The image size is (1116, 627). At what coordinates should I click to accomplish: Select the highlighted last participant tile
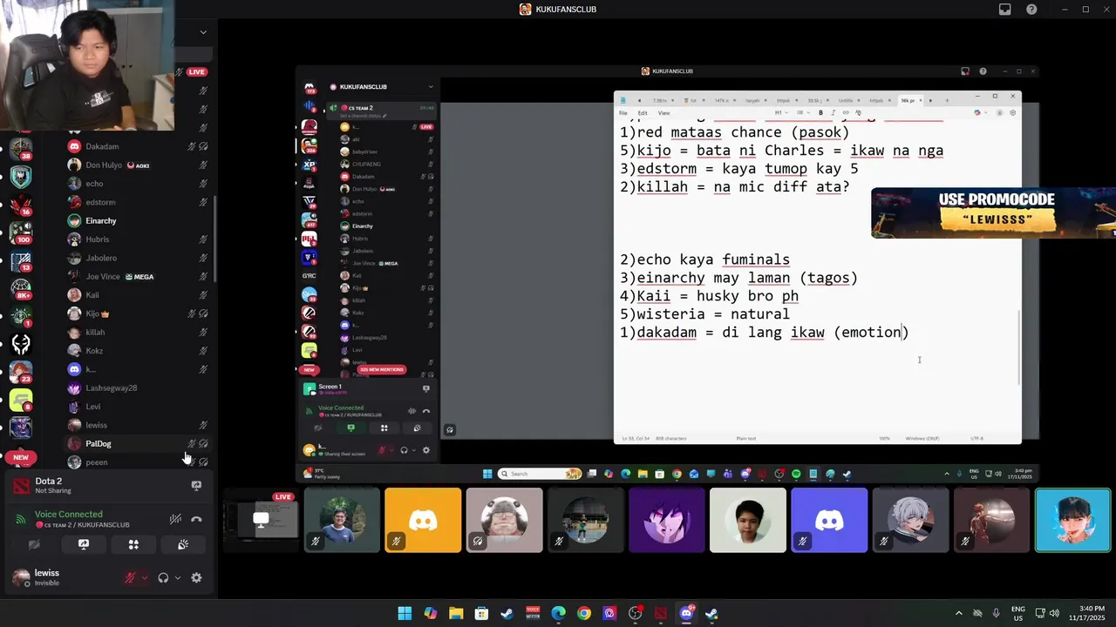click(x=1072, y=521)
